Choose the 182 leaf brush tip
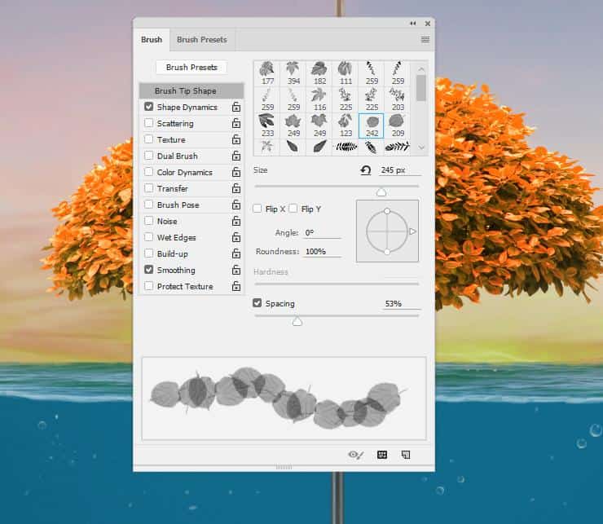Viewport: 603px width, 524px height. [319, 73]
